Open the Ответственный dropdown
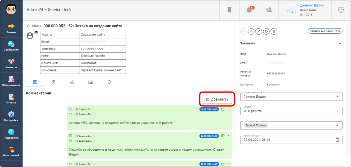 pos(337,97)
